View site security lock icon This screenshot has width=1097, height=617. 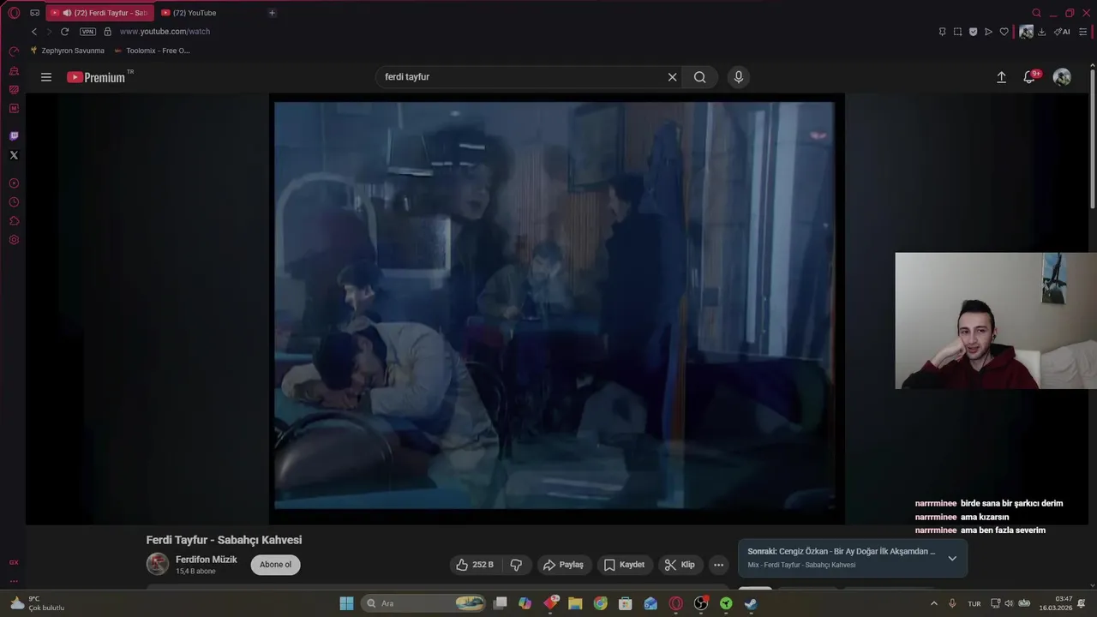[107, 32]
